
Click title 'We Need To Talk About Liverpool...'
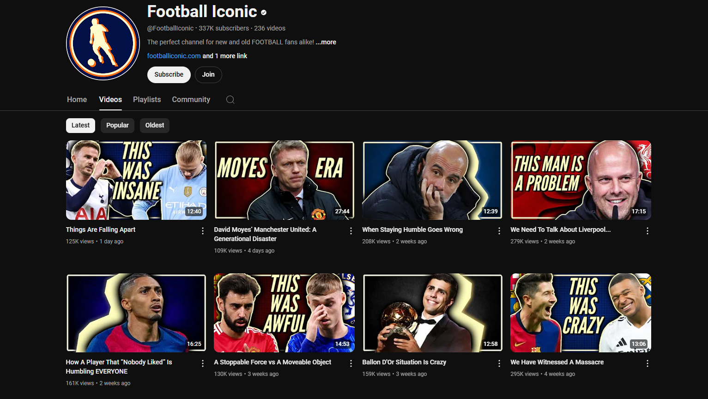[x=560, y=230]
